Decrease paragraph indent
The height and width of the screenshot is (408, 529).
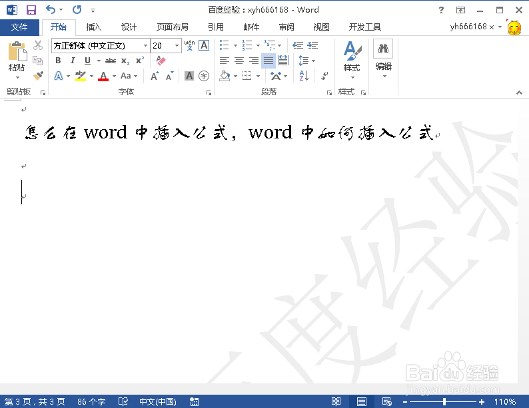298,45
